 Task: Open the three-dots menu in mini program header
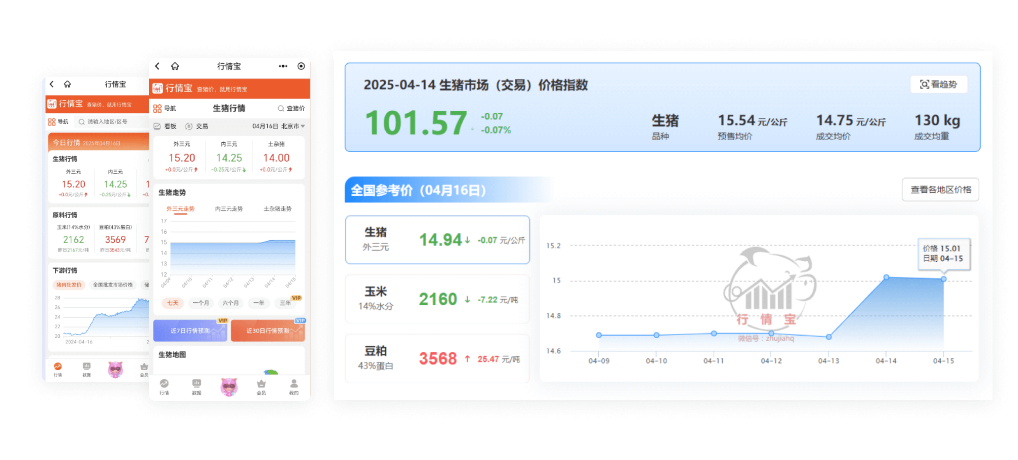tap(283, 66)
